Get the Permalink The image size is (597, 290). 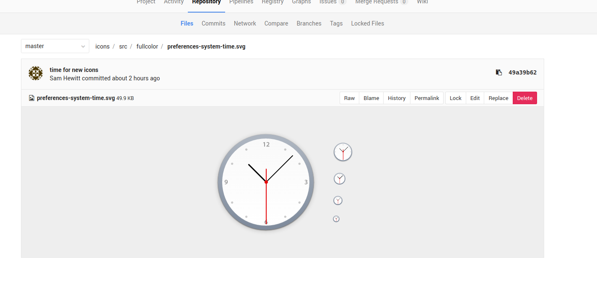[427, 98]
